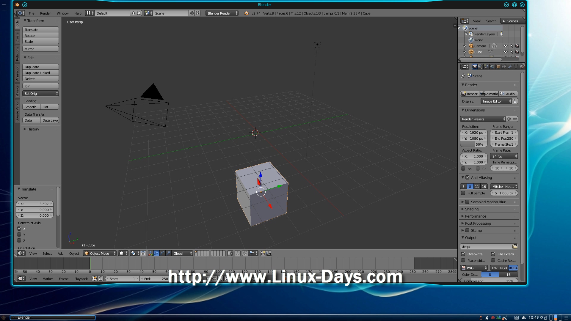Open the Blender Render engine dropdown
The height and width of the screenshot is (321, 571).
click(222, 13)
